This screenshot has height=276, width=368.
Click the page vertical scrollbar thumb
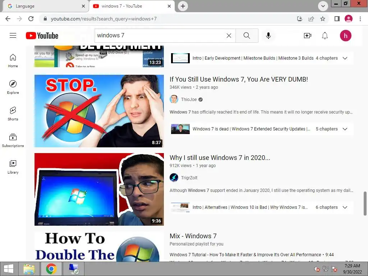(365, 203)
